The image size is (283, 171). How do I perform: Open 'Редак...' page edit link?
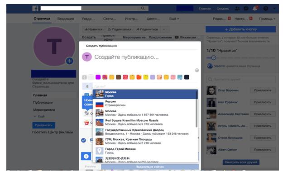pyautogui.click(x=220, y=19)
